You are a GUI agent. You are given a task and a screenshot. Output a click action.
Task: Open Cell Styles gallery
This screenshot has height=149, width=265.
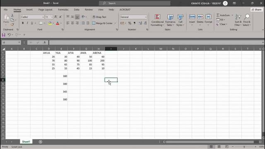(x=180, y=20)
